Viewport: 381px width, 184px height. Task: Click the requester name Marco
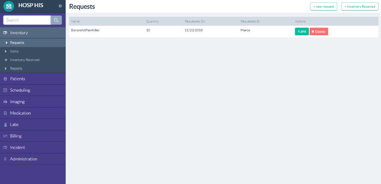tap(245, 30)
